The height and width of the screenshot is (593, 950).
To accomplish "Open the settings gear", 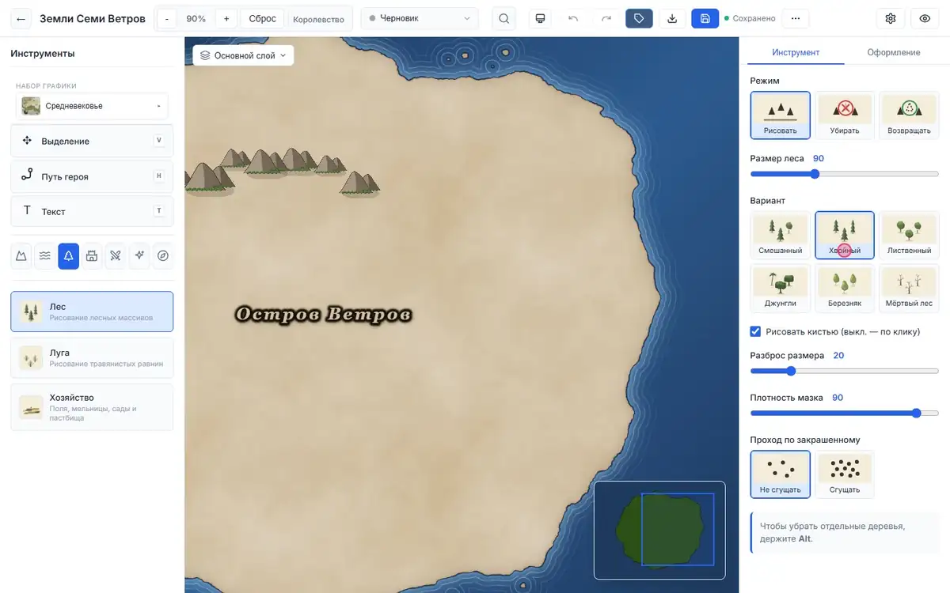I will point(891,18).
